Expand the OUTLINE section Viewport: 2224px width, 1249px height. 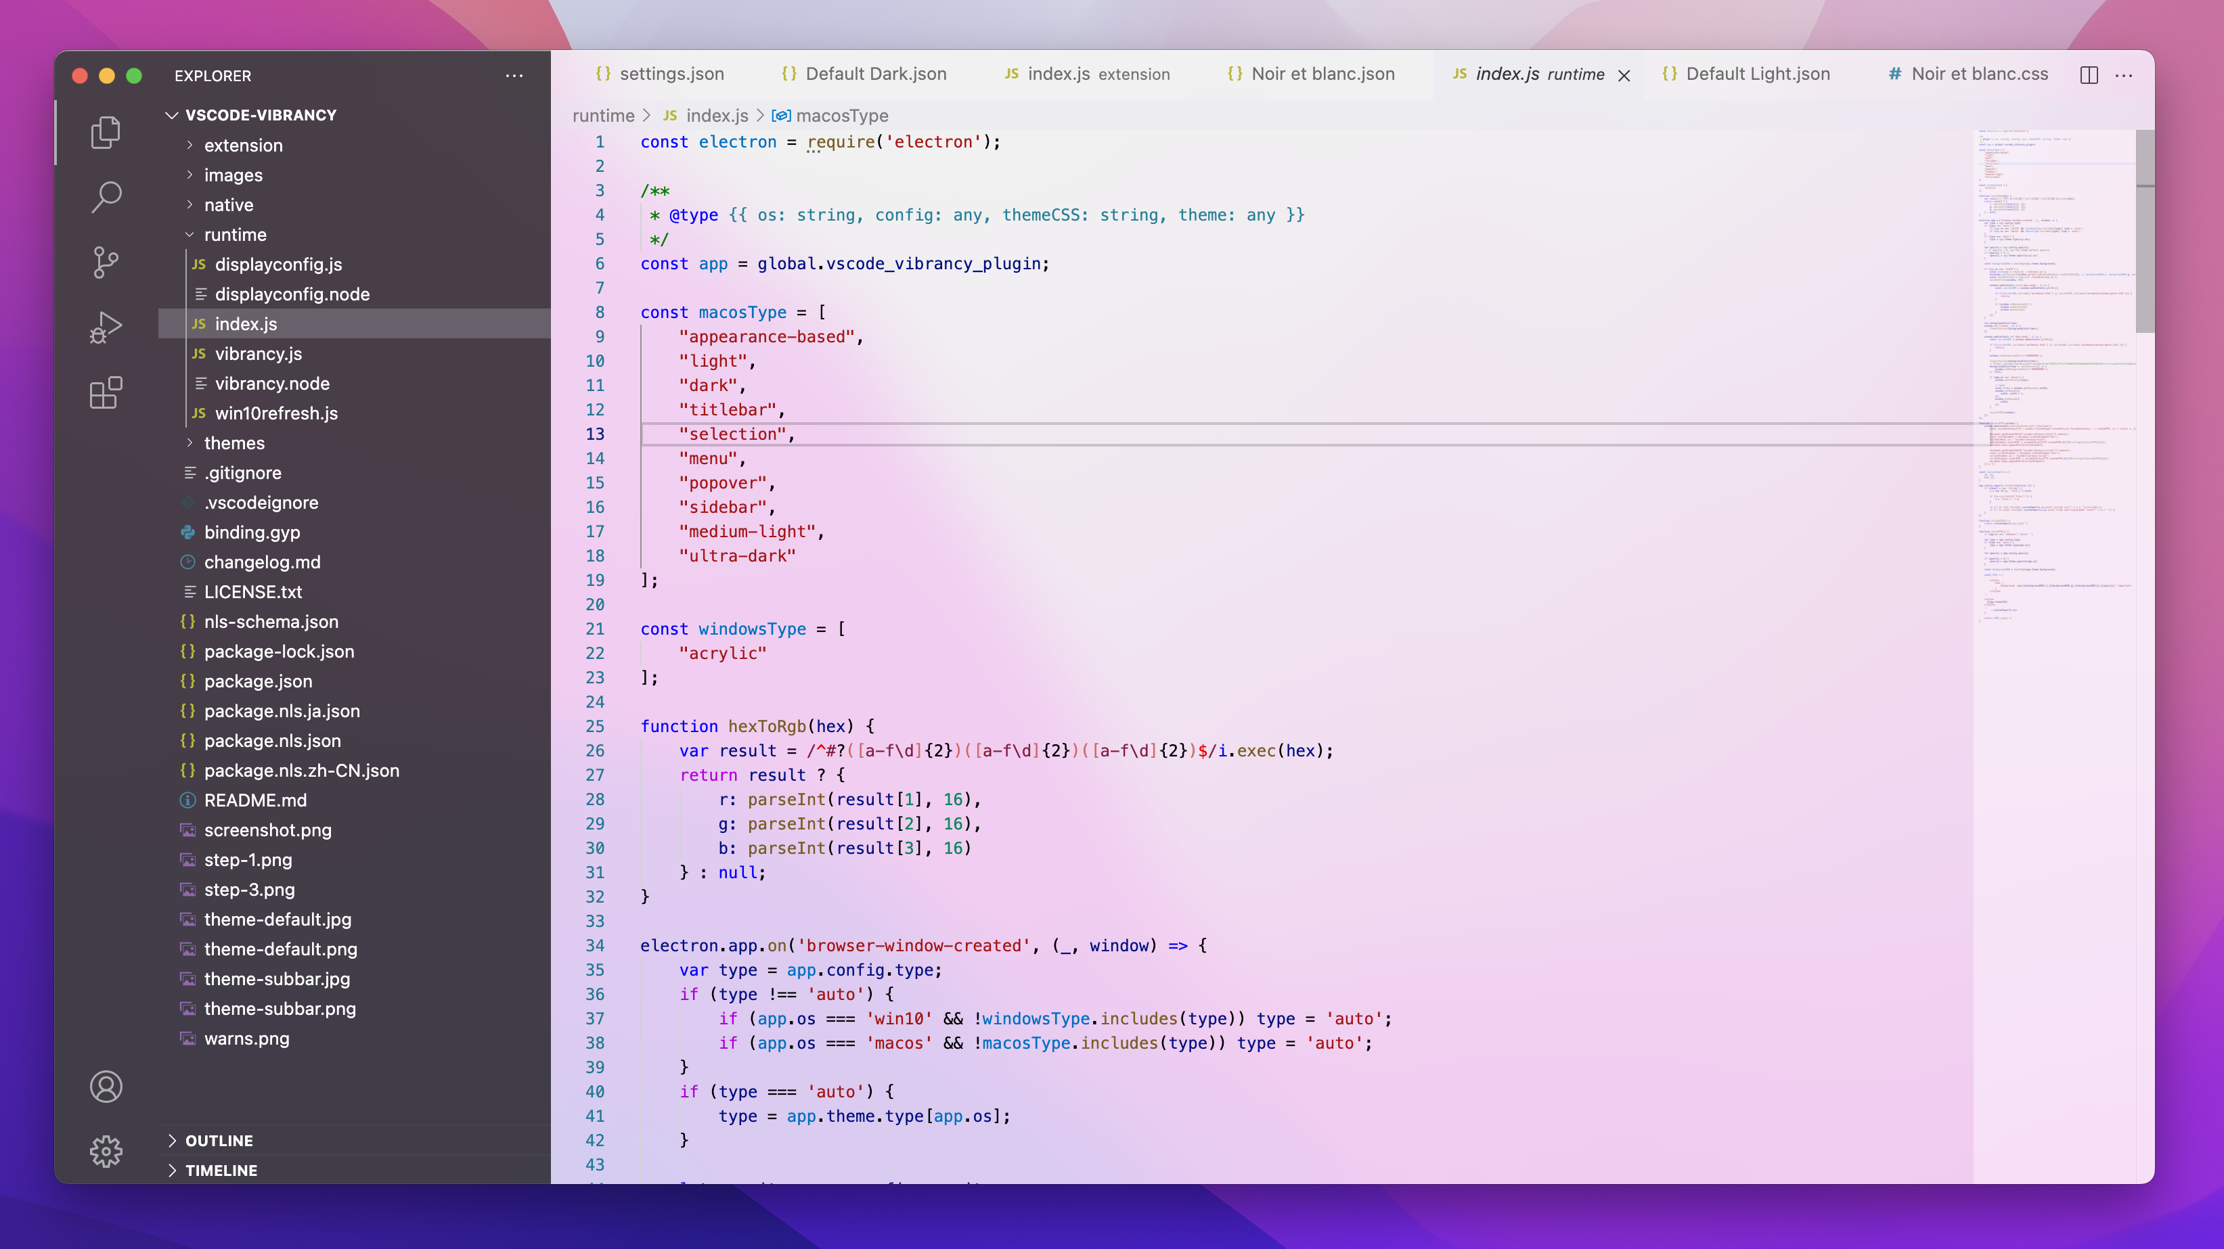219,1141
